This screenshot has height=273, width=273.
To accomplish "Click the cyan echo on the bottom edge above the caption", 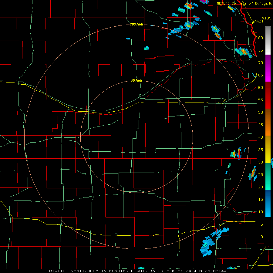I will pyautogui.click(x=141, y=268).
